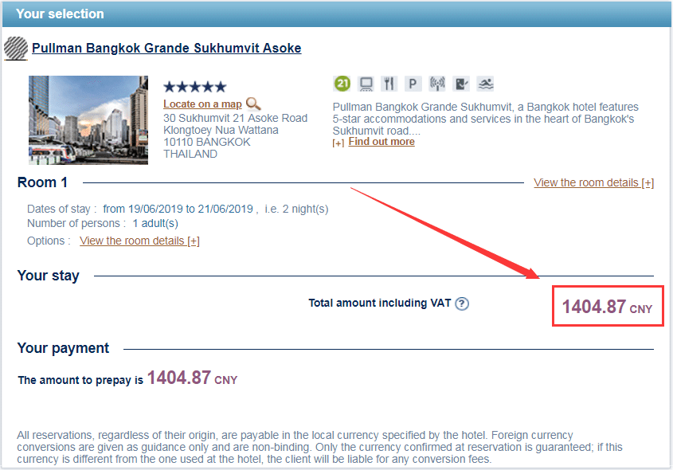The height and width of the screenshot is (470, 673).
Task: Click the 1404.87 CNY total amount value
Action: click(x=608, y=307)
